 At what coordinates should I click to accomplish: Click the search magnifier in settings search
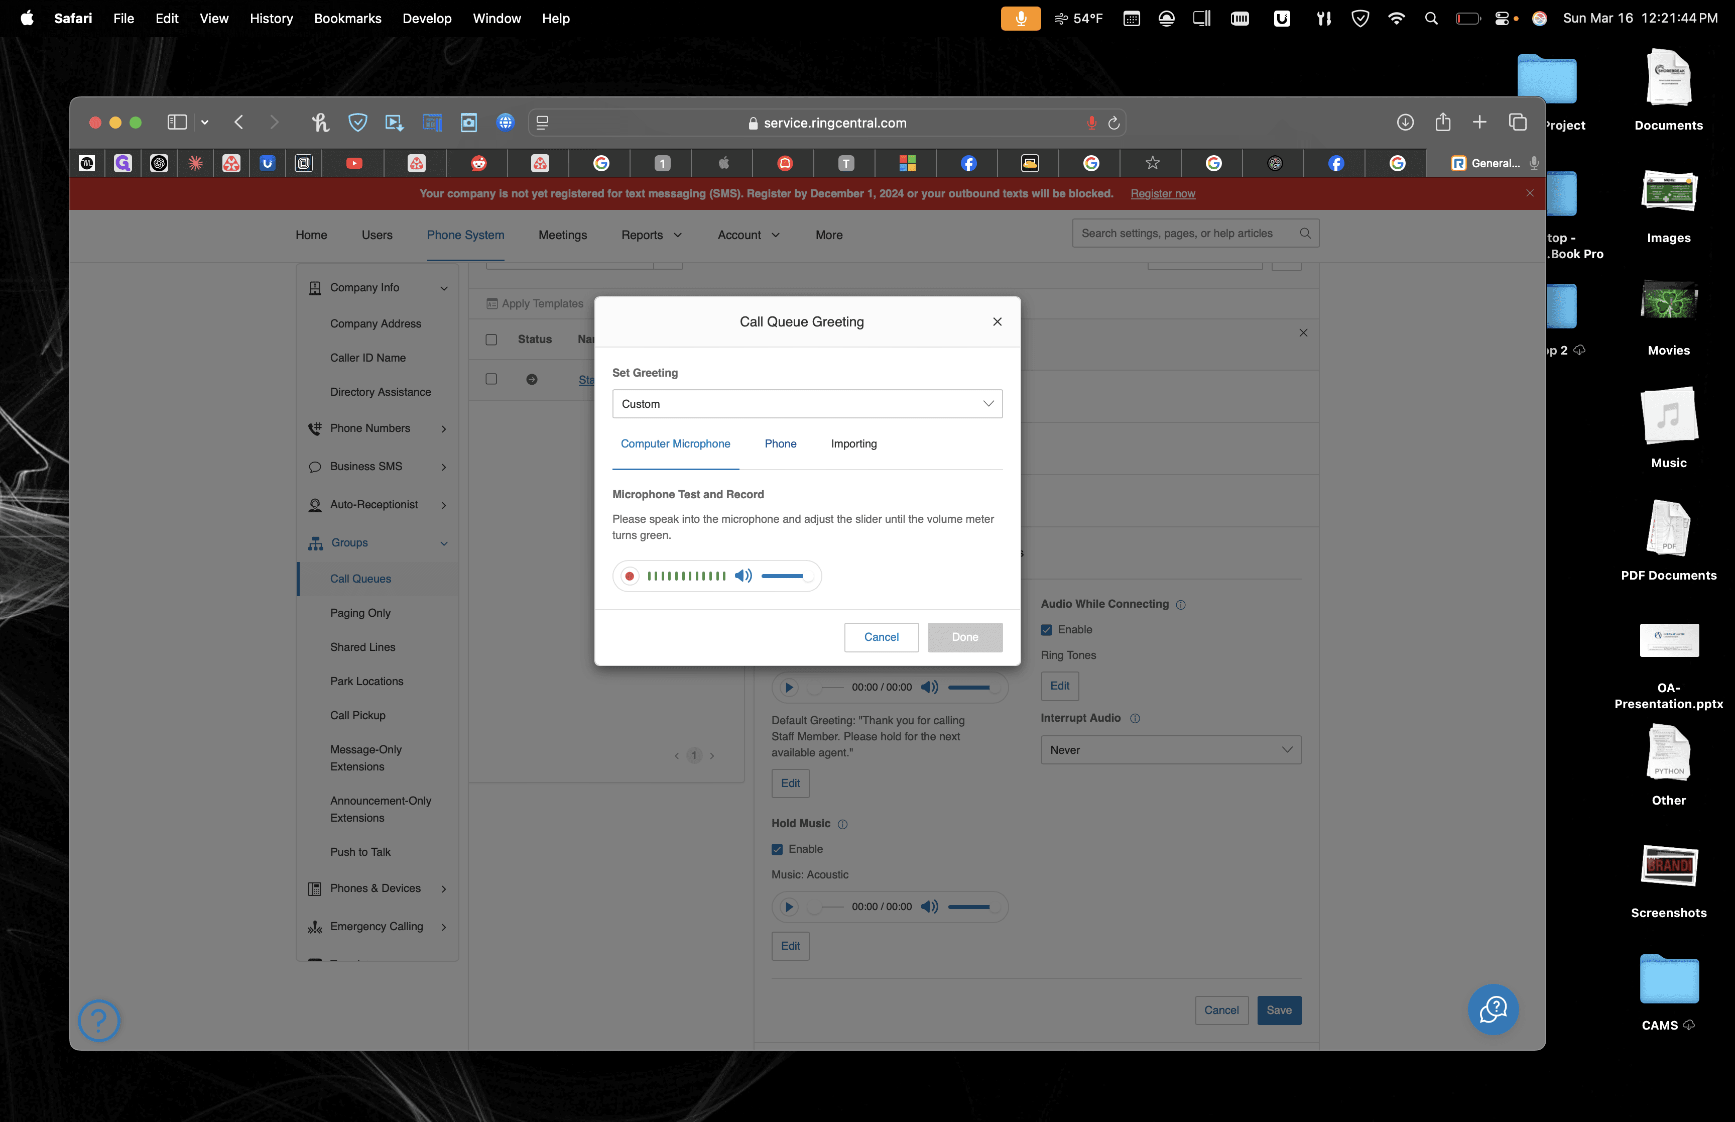[x=1305, y=233]
